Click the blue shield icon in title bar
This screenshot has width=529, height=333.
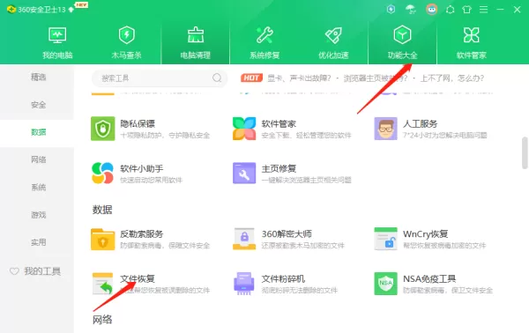[x=391, y=9]
